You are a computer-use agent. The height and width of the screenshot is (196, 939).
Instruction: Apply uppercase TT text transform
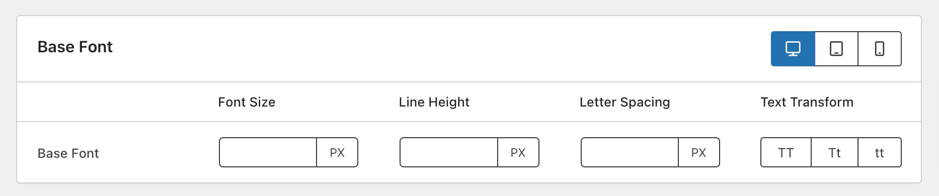point(786,152)
